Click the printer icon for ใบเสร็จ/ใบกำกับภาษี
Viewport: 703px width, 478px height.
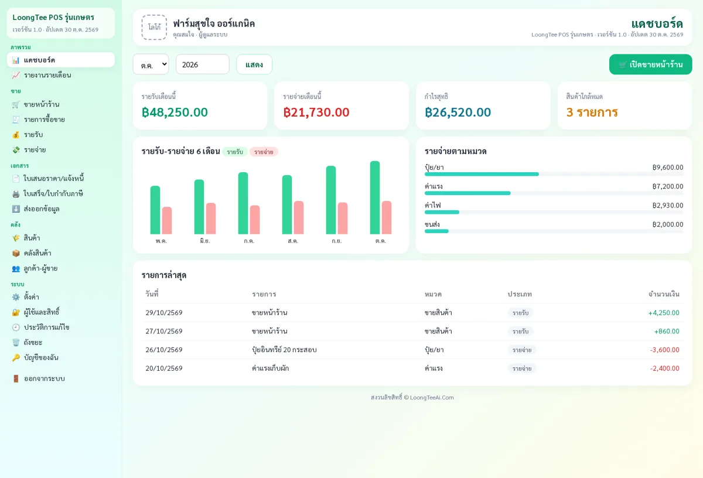[16, 193]
